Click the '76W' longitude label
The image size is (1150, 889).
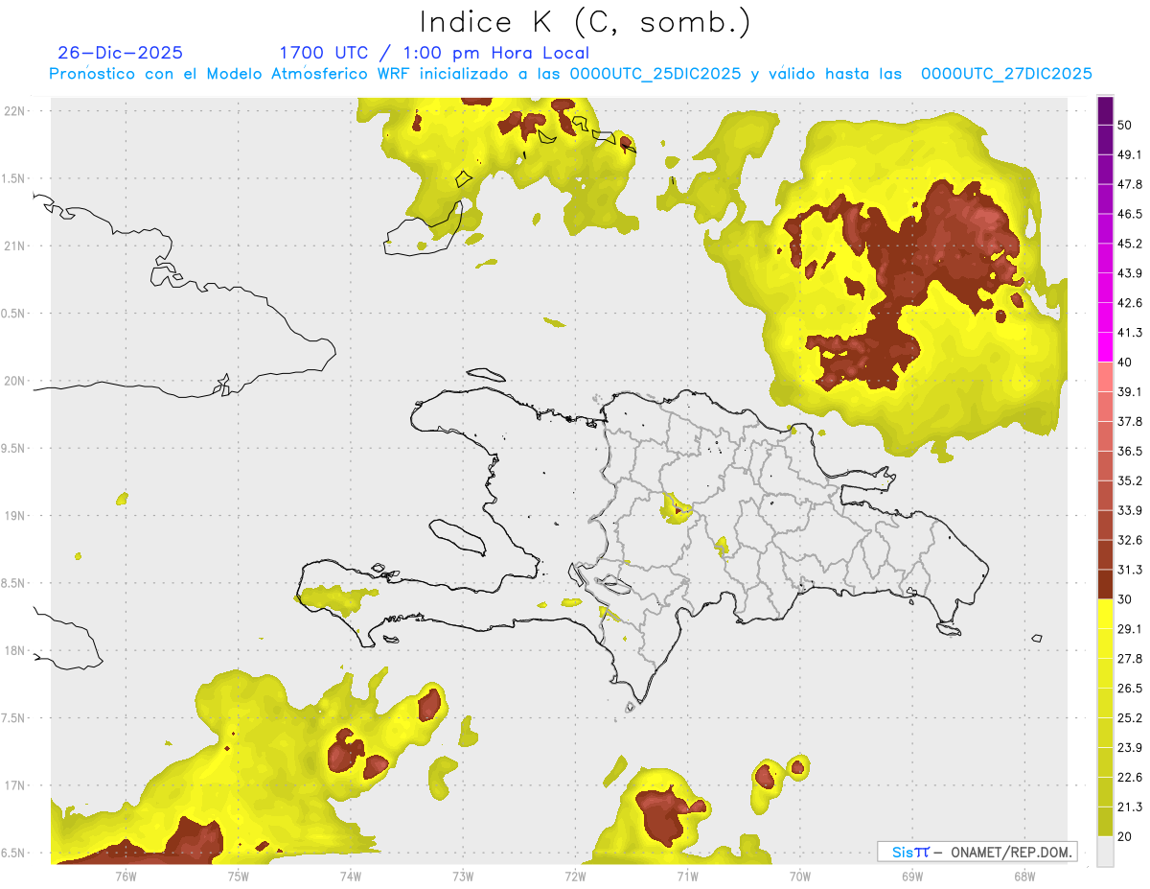pos(126,877)
